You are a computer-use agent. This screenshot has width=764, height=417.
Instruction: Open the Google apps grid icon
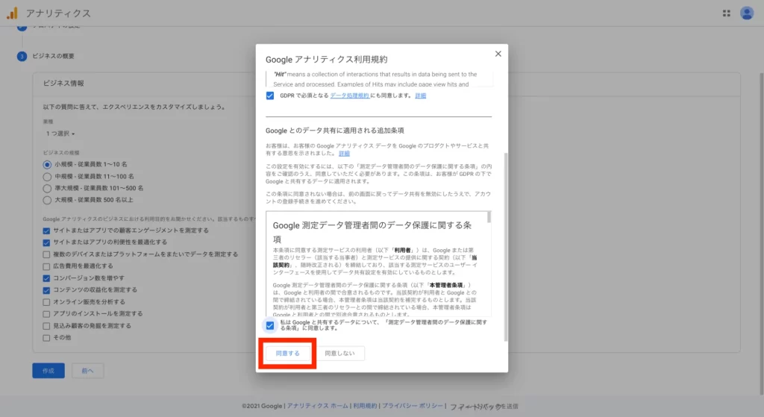click(x=727, y=13)
